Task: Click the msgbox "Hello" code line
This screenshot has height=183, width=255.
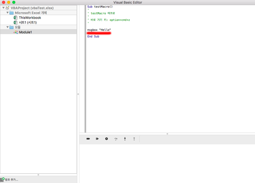Action: point(99,30)
